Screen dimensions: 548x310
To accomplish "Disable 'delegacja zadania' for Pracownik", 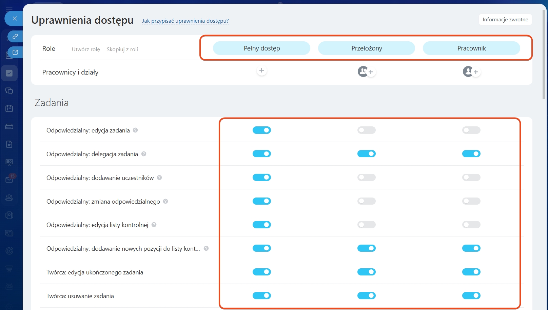I will click(x=471, y=154).
